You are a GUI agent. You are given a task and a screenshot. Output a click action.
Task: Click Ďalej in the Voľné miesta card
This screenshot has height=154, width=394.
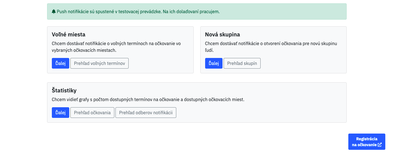(61, 63)
